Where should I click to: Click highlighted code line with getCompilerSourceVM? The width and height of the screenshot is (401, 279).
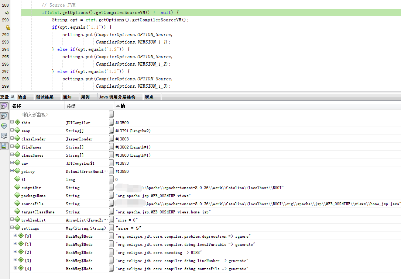coord(211,13)
